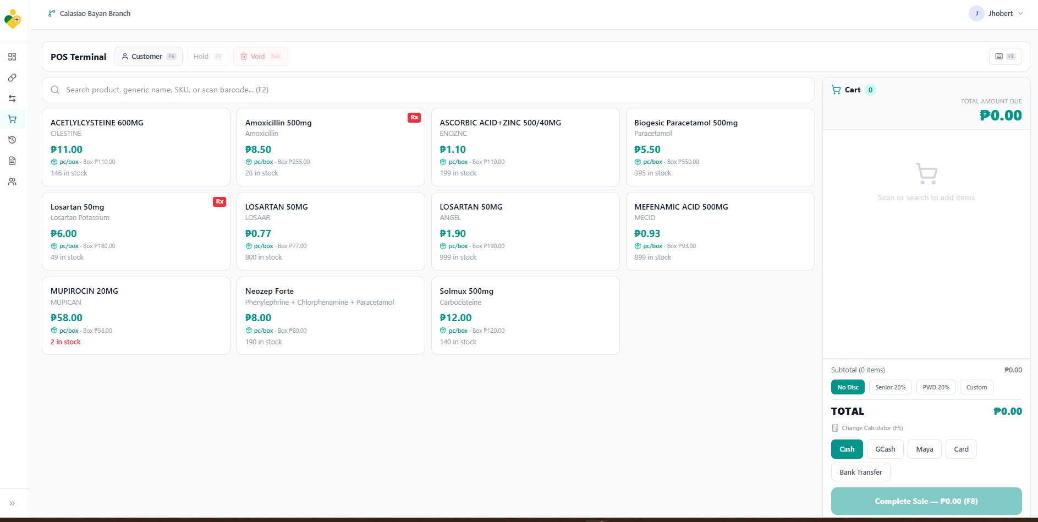The image size is (1038, 522).
Task: Click the product search input field
Action: coord(428,90)
